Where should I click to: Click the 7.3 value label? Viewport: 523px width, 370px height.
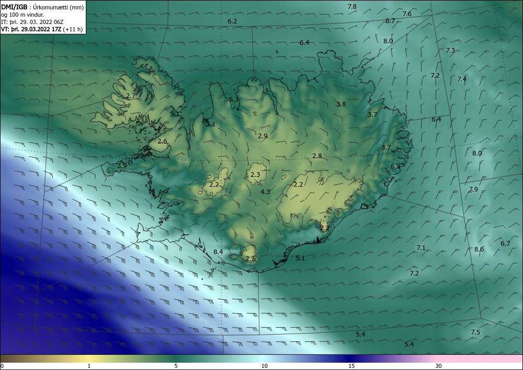(x=450, y=51)
